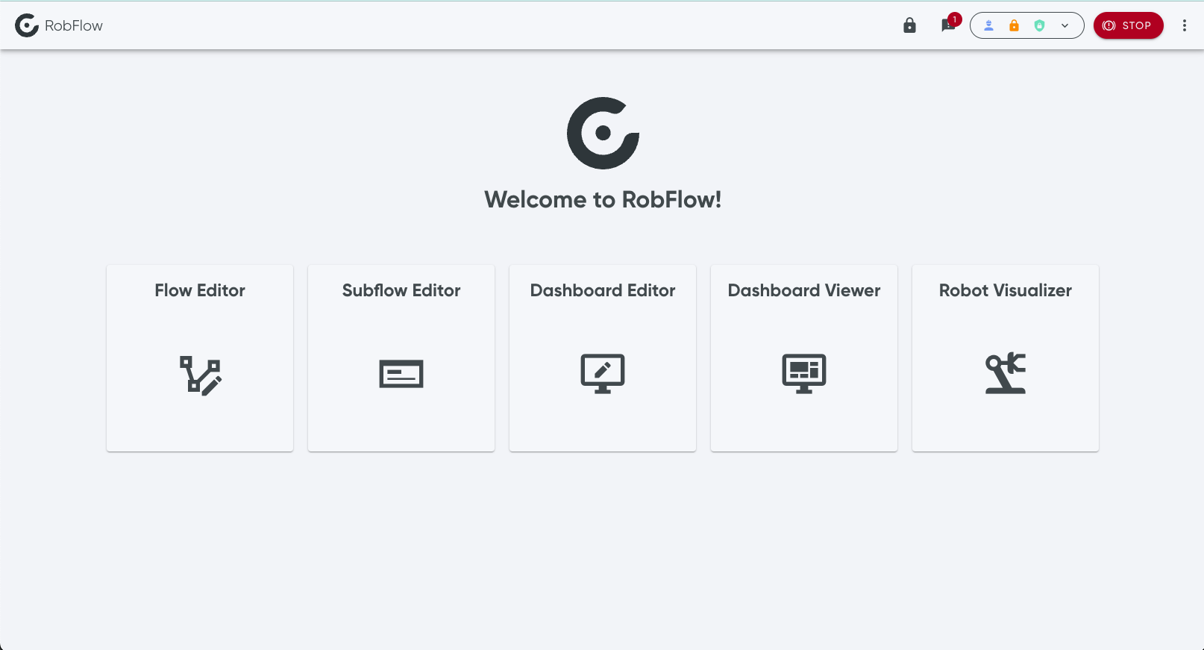Open the Subflow Editor title
Image resolution: width=1204 pixels, height=650 pixels.
(401, 290)
